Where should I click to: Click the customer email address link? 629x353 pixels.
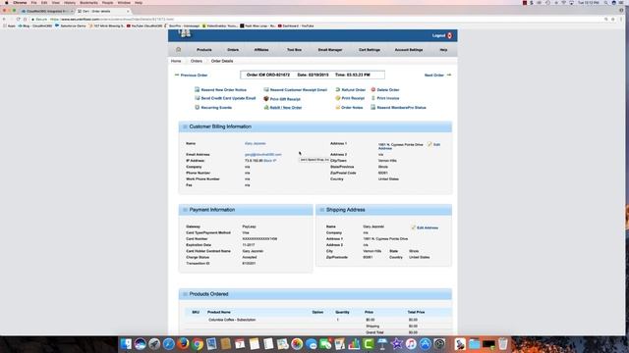click(x=262, y=155)
